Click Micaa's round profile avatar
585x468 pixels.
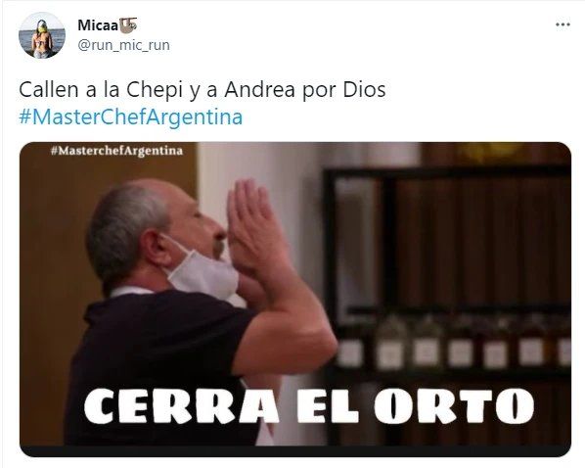[x=42, y=35]
